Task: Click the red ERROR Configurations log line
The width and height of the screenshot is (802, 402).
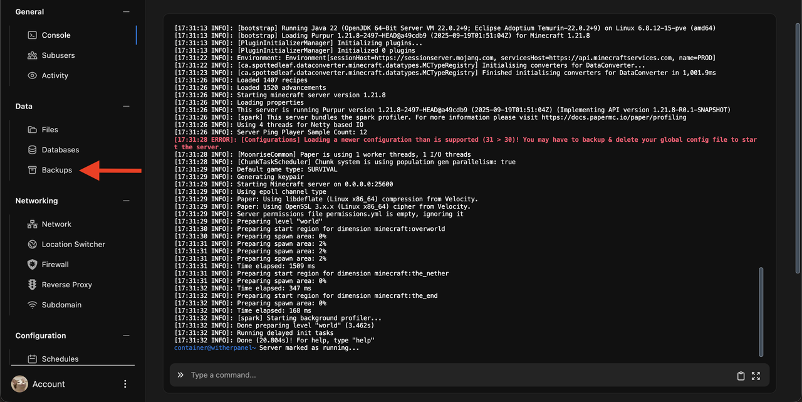Action: pyautogui.click(x=466, y=143)
